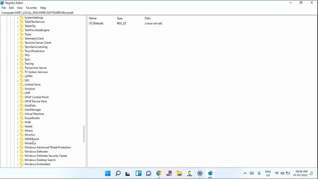Launch Google Chrome from the taskbar
Viewport: 318px width, 179px height.
(159, 173)
